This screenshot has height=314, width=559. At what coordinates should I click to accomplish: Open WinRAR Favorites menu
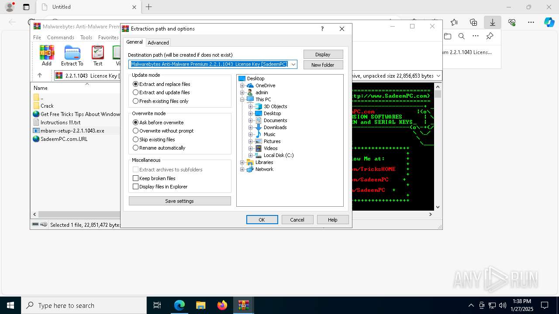tap(108, 38)
